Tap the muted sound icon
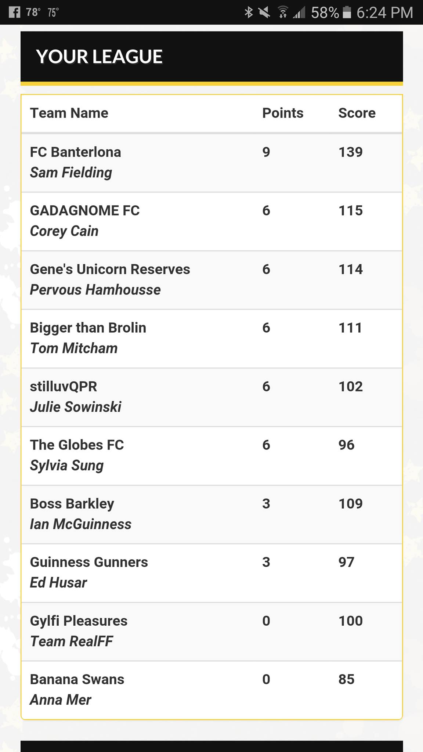Viewport: 423px width, 752px height. [x=264, y=12]
